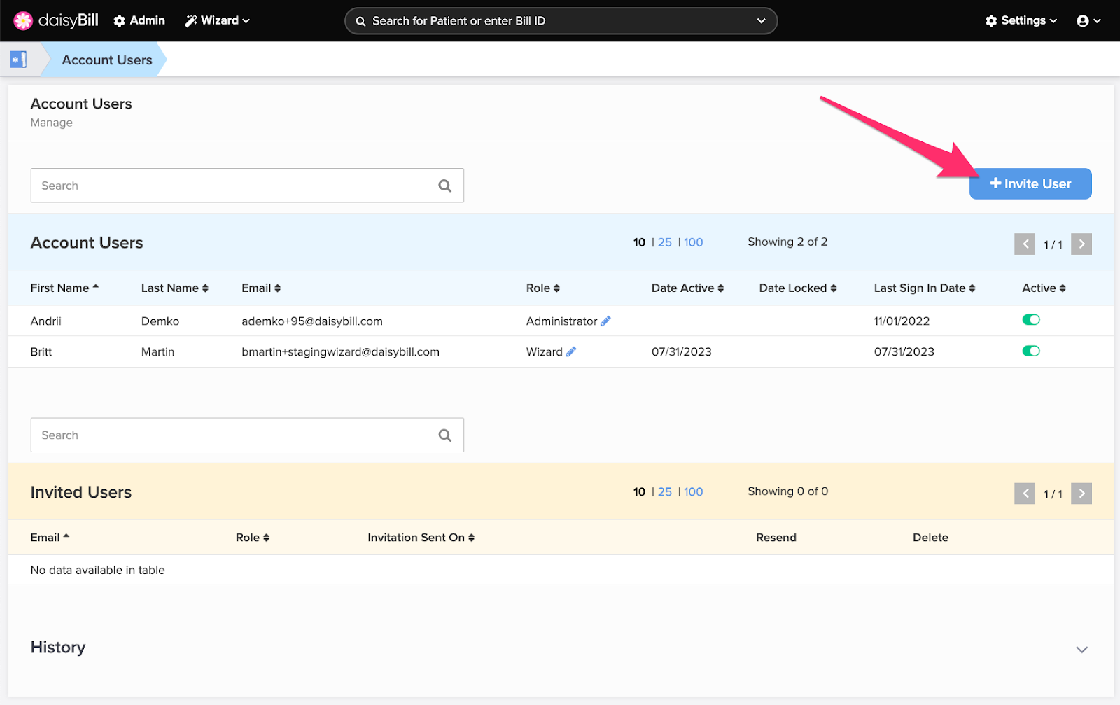Click the Account Users breadcrumb tab

[106, 60]
